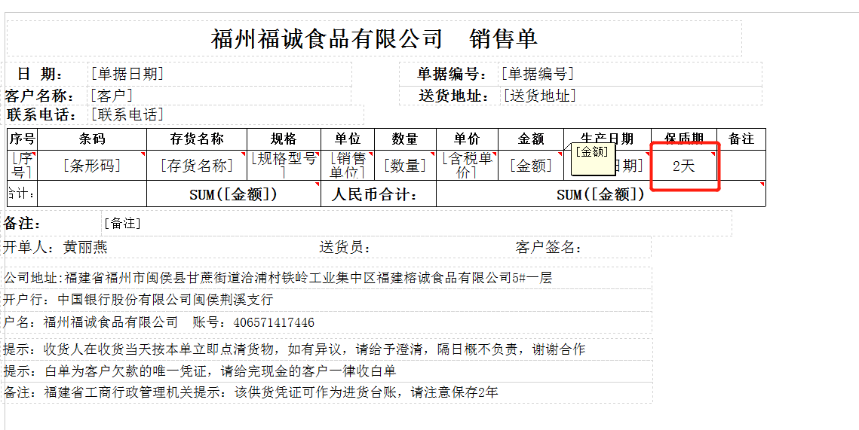Select the [联系电话] field placeholder

pyautogui.click(x=127, y=114)
